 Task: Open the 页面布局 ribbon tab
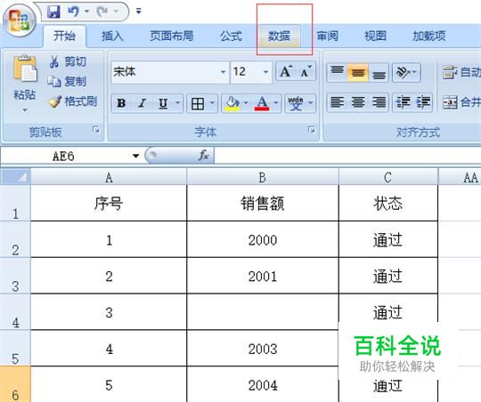(172, 36)
